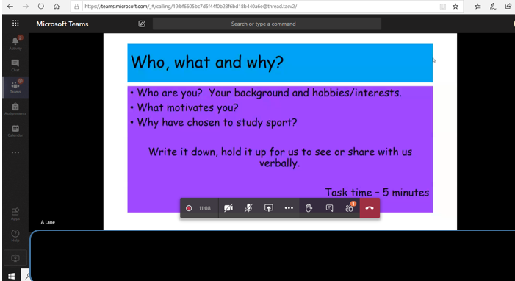
Task: Click the Search or type a command box
Action: pos(267,24)
